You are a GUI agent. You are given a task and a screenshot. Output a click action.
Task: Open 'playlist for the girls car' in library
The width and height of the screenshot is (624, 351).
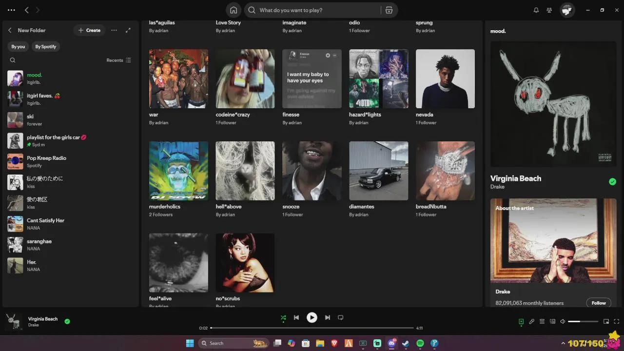pos(71,141)
